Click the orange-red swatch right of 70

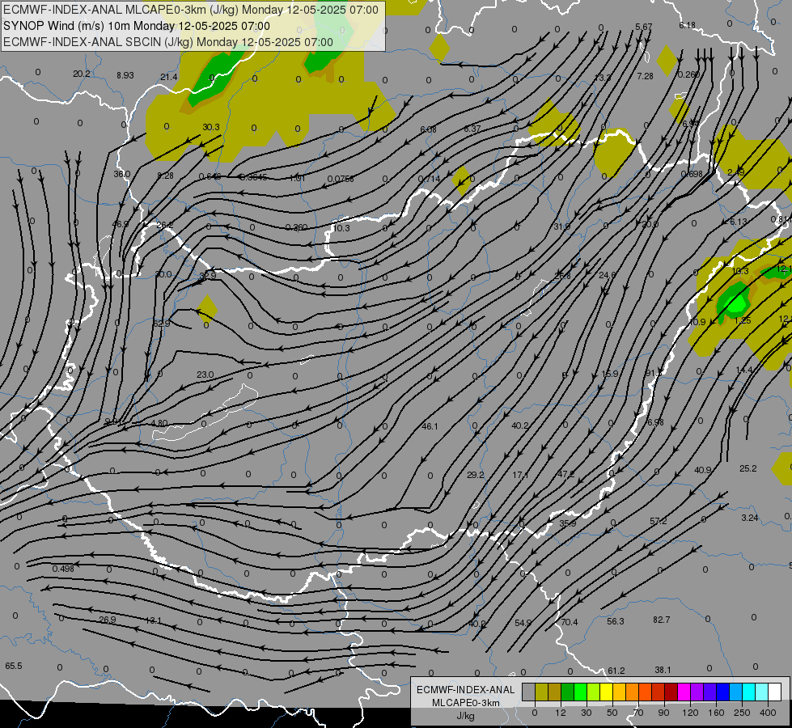pos(646,692)
